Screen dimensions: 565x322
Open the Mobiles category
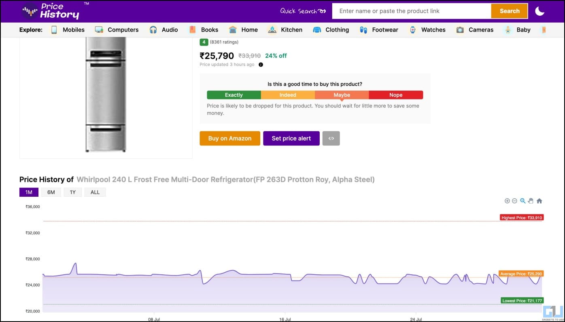(x=74, y=30)
